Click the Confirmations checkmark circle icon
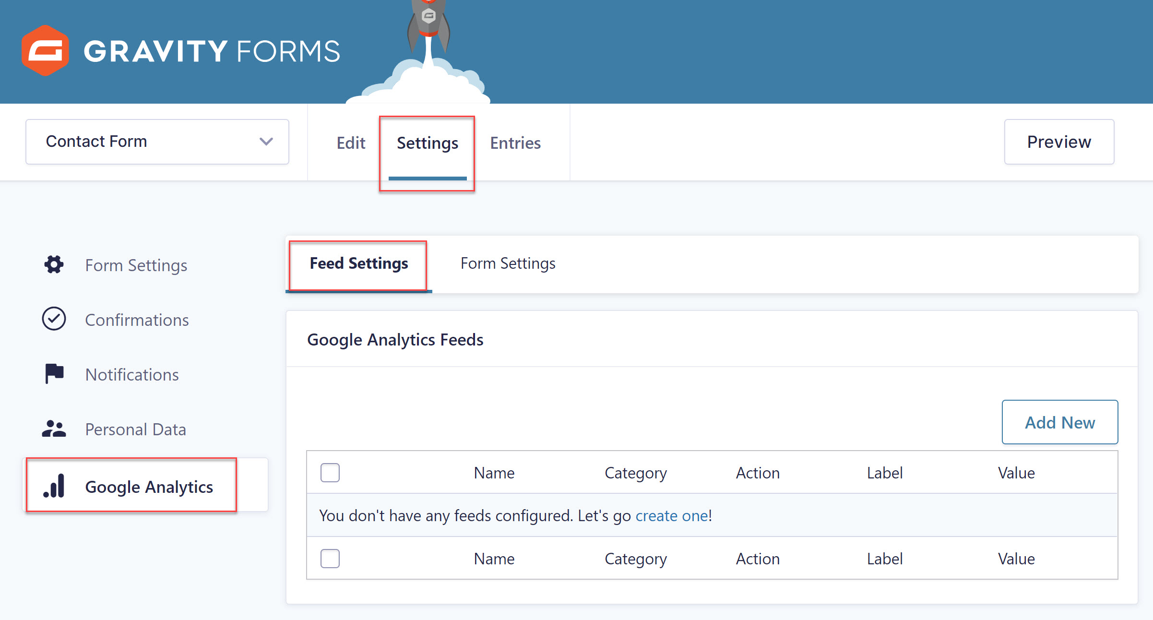The image size is (1153, 620). [54, 319]
